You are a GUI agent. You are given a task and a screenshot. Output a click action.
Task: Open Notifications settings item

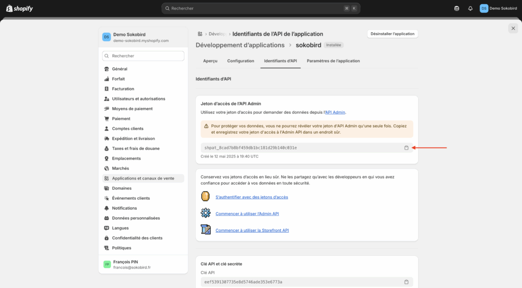124,208
